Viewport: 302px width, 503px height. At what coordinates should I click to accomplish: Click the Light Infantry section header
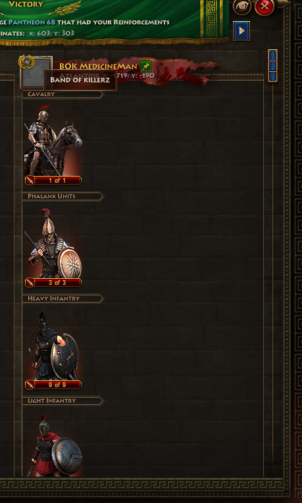point(63,401)
